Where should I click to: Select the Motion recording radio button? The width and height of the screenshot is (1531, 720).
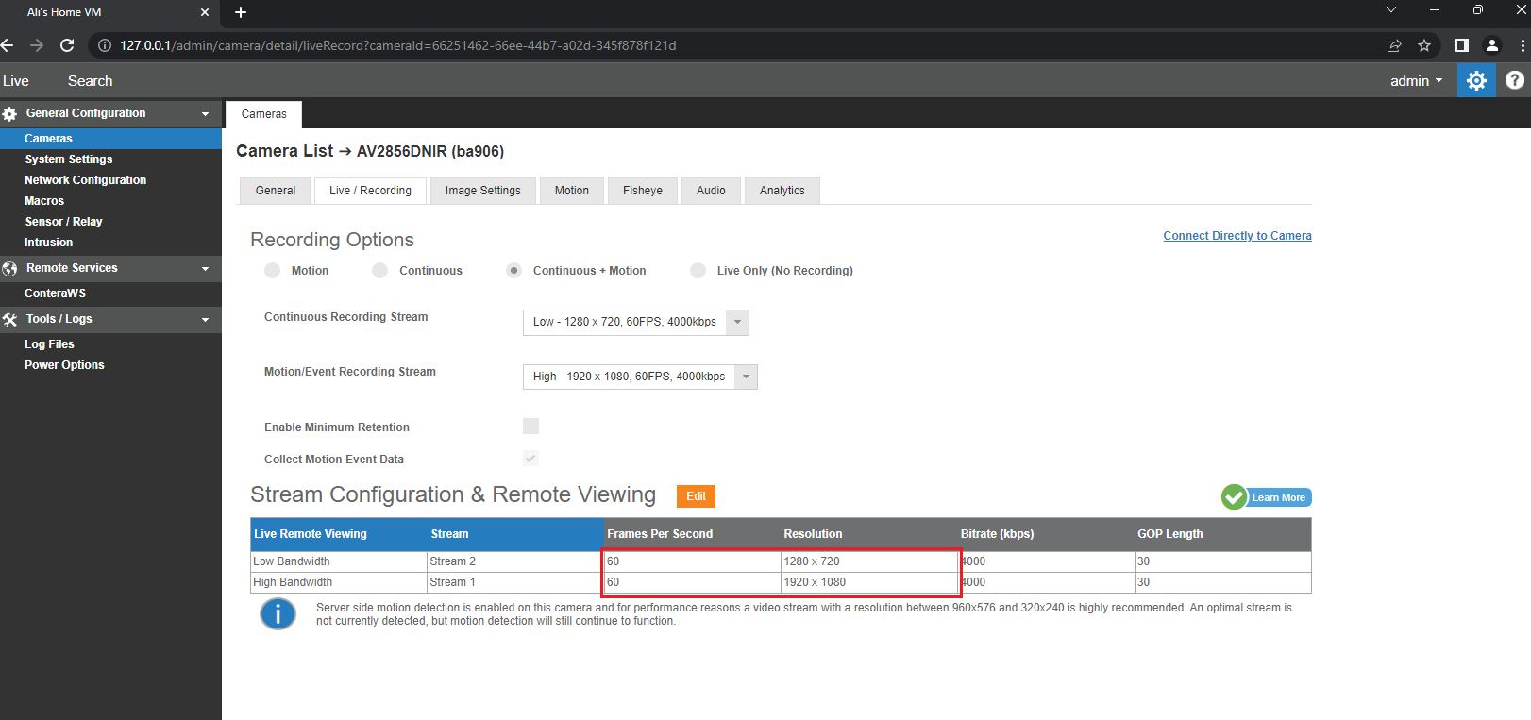click(x=273, y=271)
